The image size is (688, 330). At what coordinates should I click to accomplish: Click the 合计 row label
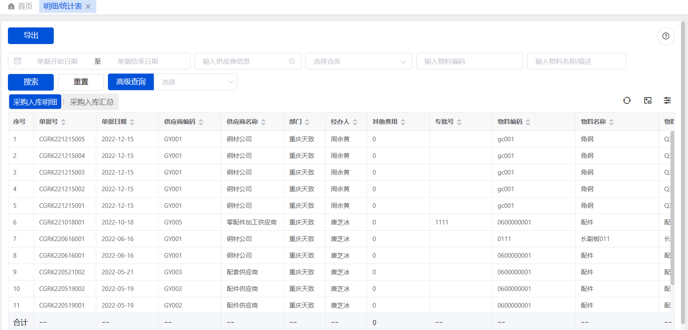click(x=20, y=323)
